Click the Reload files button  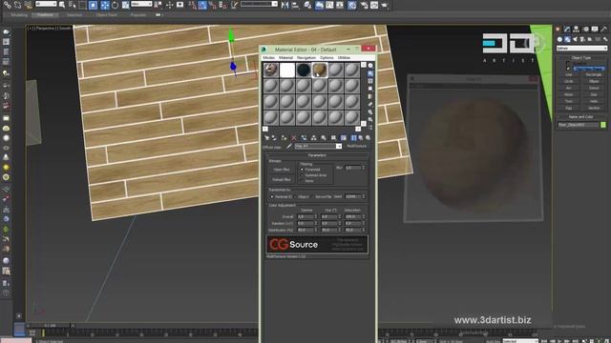pyautogui.click(x=282, y=180)
